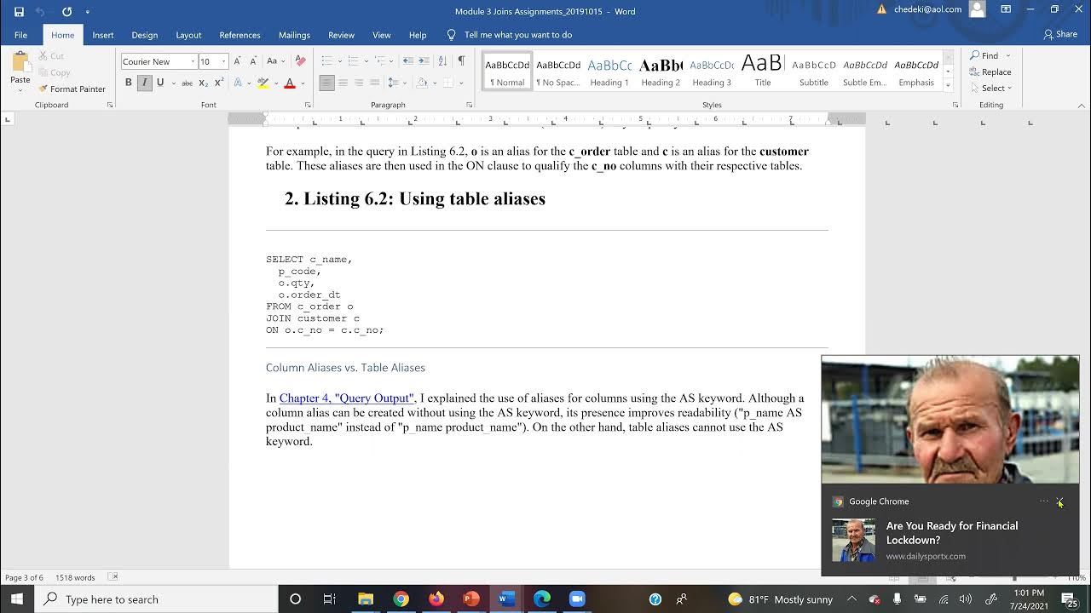This screenshot has width=1091, height=613.
Task: Decrease paragraph indent
Action: (408, 61)
